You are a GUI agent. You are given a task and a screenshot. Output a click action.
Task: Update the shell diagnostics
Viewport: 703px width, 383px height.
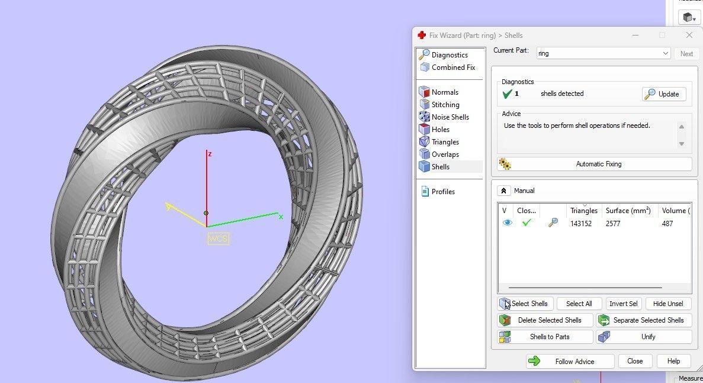663,94
